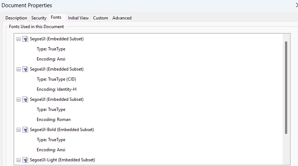
Task: Click the 'Encoding: Roman' row
Action: coord(54,120)
